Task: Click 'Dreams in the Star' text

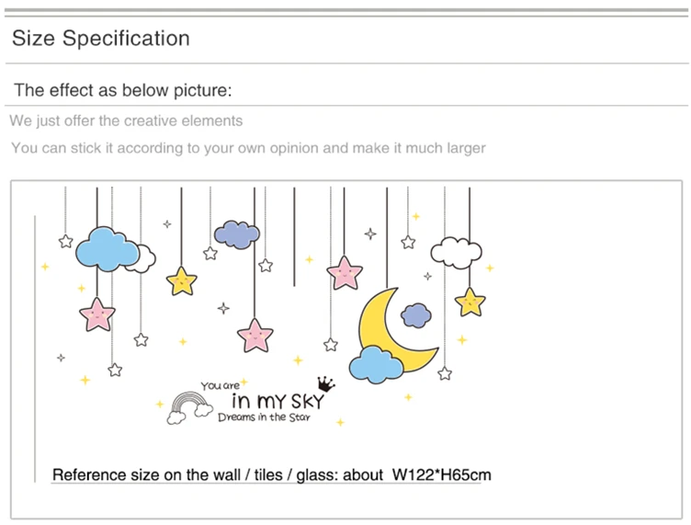Action: tap(264, 418)
